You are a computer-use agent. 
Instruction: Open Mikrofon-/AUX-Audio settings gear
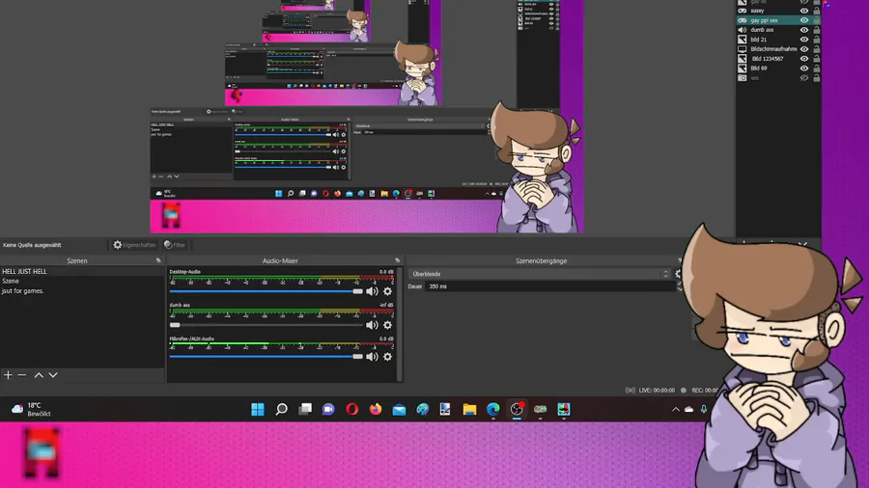387,357
